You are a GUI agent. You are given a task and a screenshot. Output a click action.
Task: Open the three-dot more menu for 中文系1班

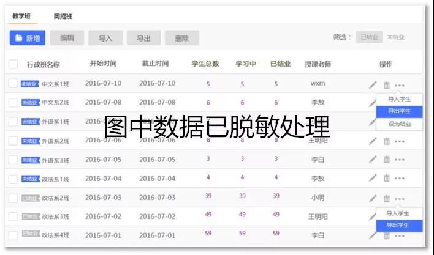point(400,85)
